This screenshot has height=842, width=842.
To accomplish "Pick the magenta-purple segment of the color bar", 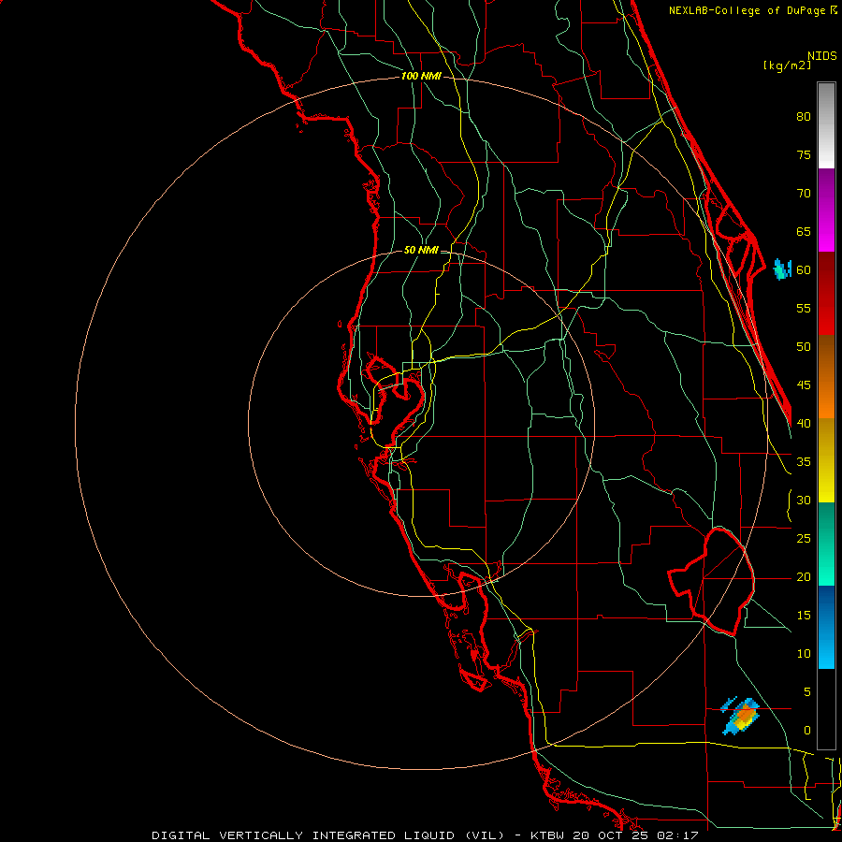I will (x=826, y=210).
